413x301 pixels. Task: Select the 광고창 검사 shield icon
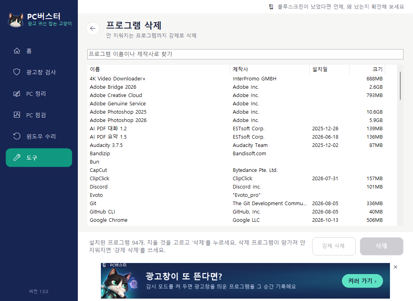coord(17,72)
